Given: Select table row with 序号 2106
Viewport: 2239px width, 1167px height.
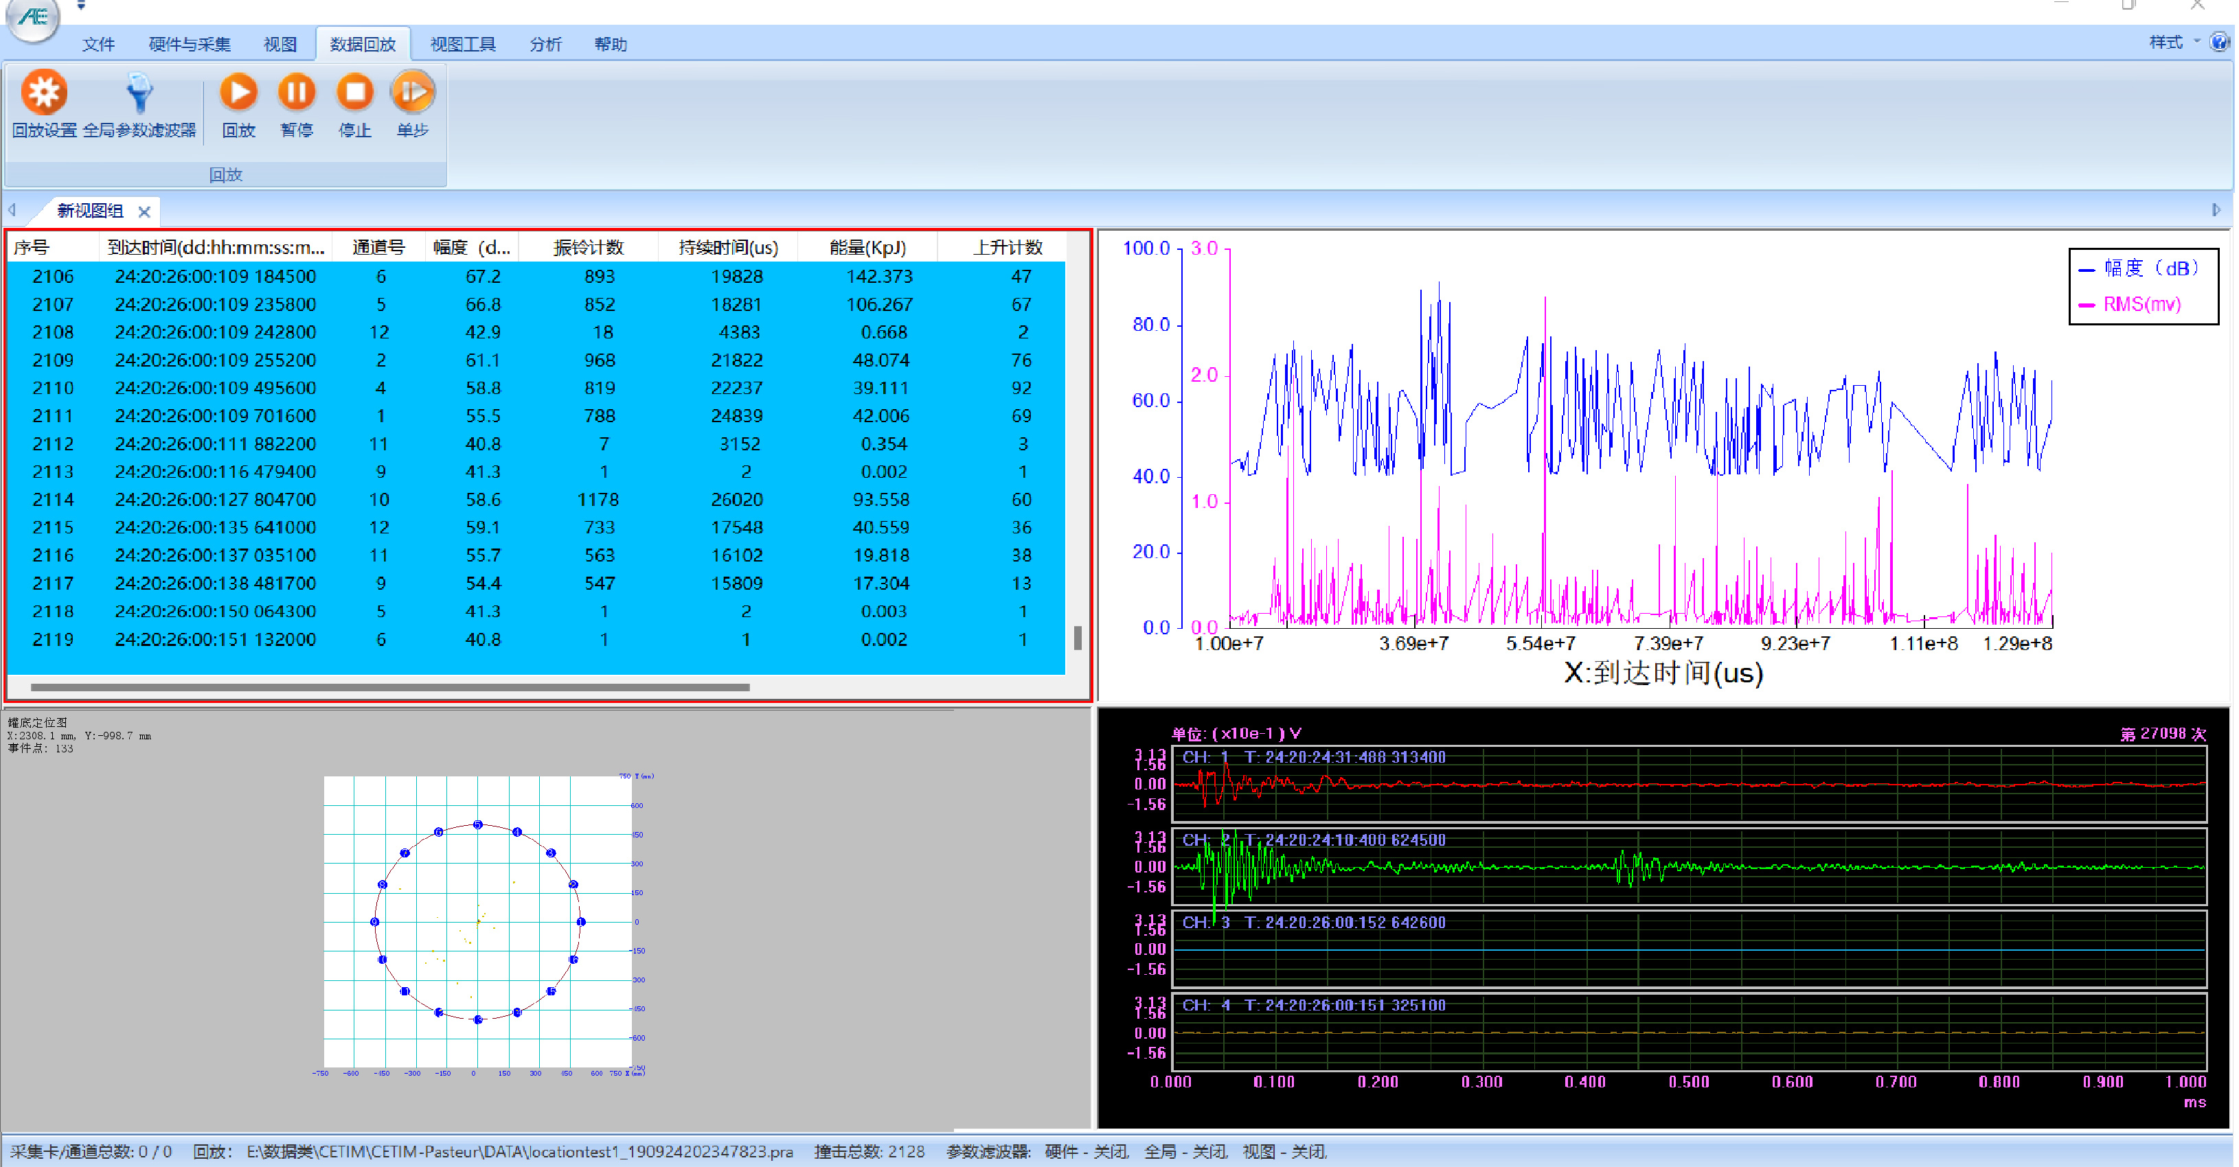Looking at the screenshot, I should tap(536, 277).
